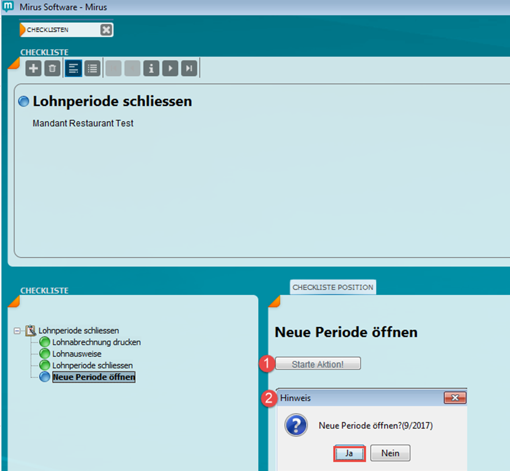510x471 pixels.
Task: Confirm the dialog with Ja
Action: tap(349, 453)
